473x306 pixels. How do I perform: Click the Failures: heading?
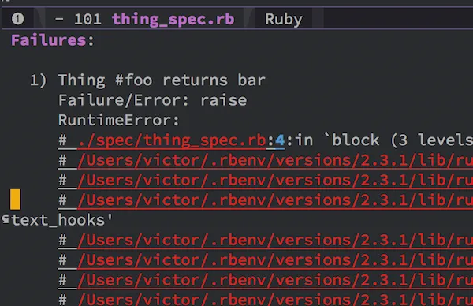(x=53, y=40)
